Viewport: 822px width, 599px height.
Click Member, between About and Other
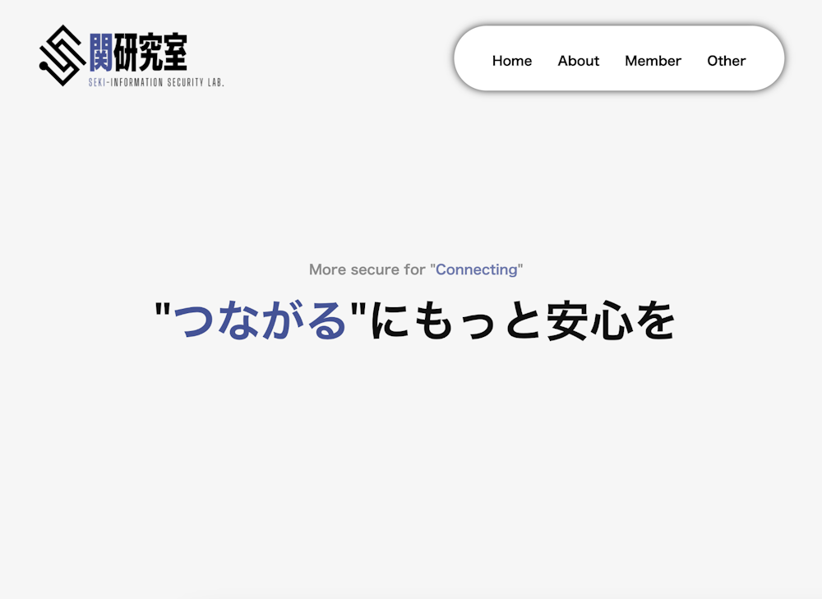coord(653,60)
